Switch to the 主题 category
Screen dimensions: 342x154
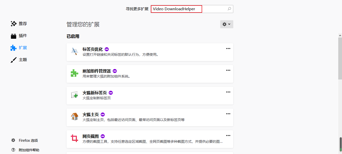pyautogui.click(x=23, y=60)
